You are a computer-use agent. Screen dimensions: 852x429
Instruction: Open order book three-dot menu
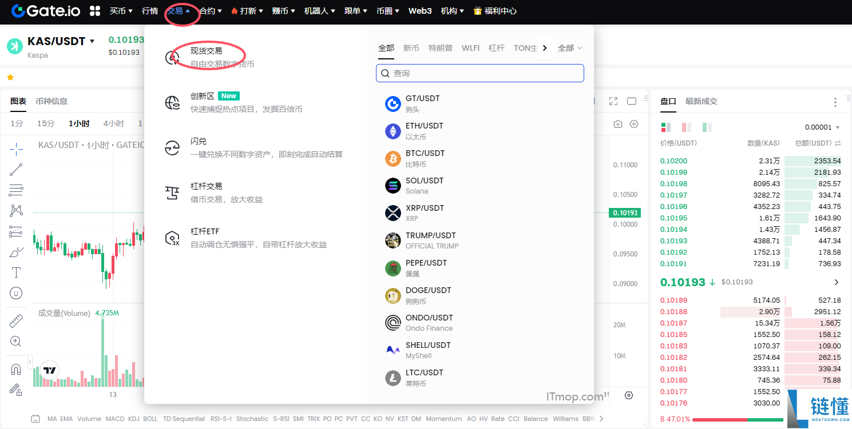tap(835, 102)
